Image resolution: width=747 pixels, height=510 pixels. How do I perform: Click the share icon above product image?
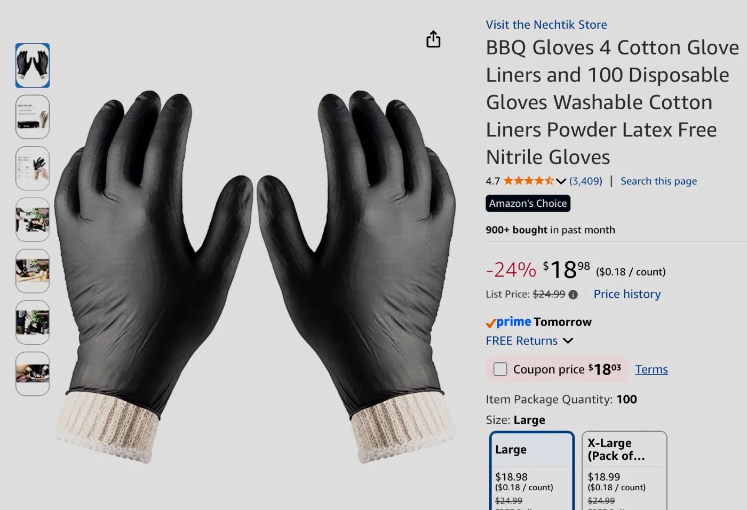click(x=433, y=39)
